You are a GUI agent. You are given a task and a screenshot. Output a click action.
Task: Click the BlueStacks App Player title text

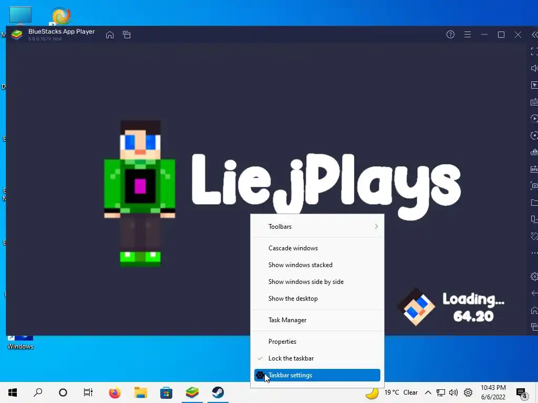(x=61, y=31)
